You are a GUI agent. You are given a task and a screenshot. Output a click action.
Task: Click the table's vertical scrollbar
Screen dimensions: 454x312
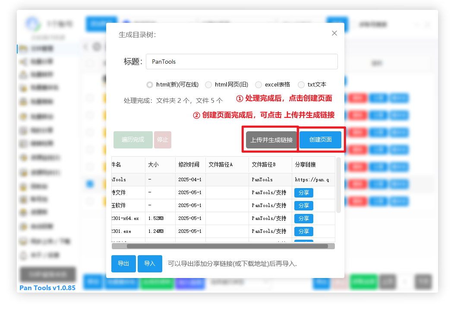338,185
